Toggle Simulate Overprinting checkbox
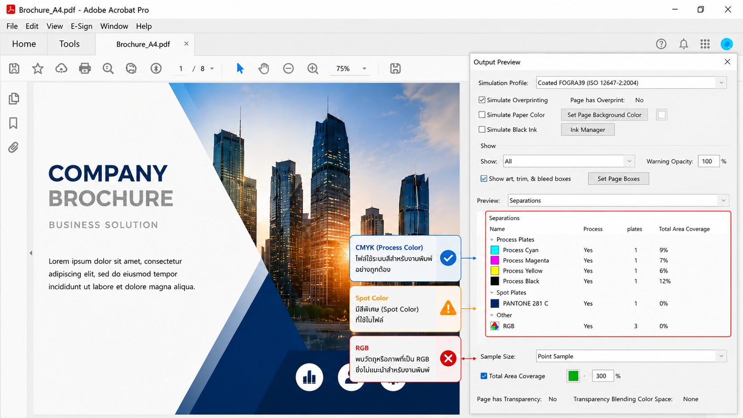The image size is (743, 418). coord(482,100)
